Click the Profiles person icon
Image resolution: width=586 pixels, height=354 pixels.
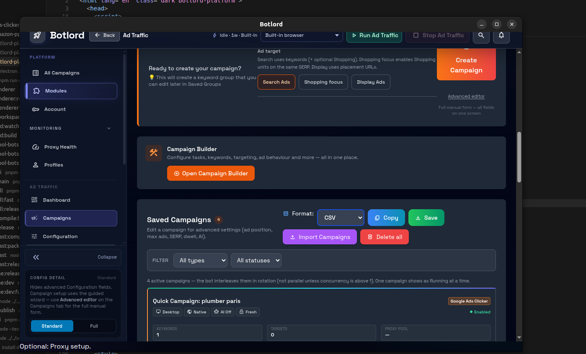point(36,165)
